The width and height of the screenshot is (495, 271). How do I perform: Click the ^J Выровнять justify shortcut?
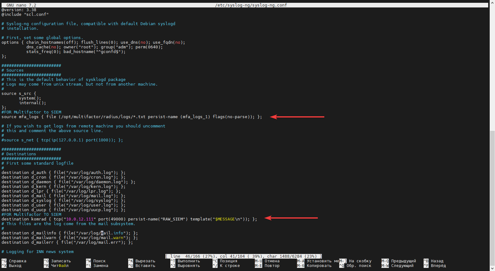pos(185,266)
